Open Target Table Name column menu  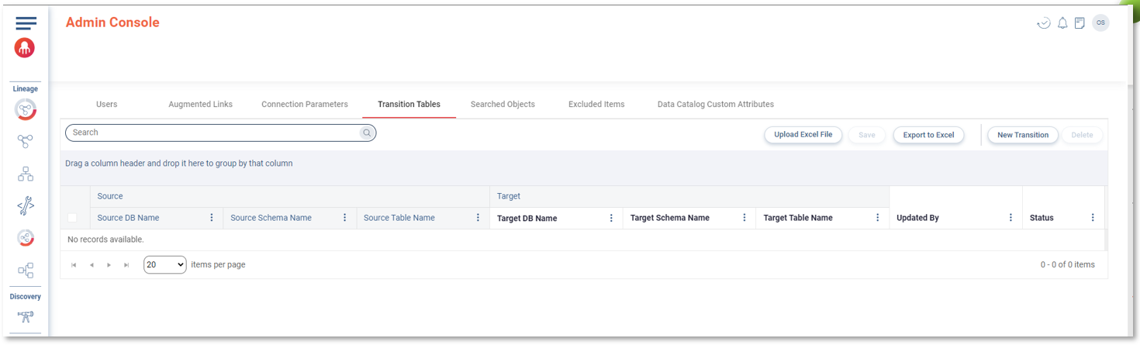tap(878, 218)
